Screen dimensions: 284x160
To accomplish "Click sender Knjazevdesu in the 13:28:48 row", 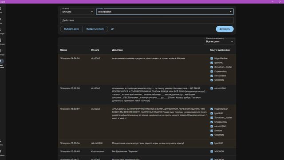I will pos(98,152).
